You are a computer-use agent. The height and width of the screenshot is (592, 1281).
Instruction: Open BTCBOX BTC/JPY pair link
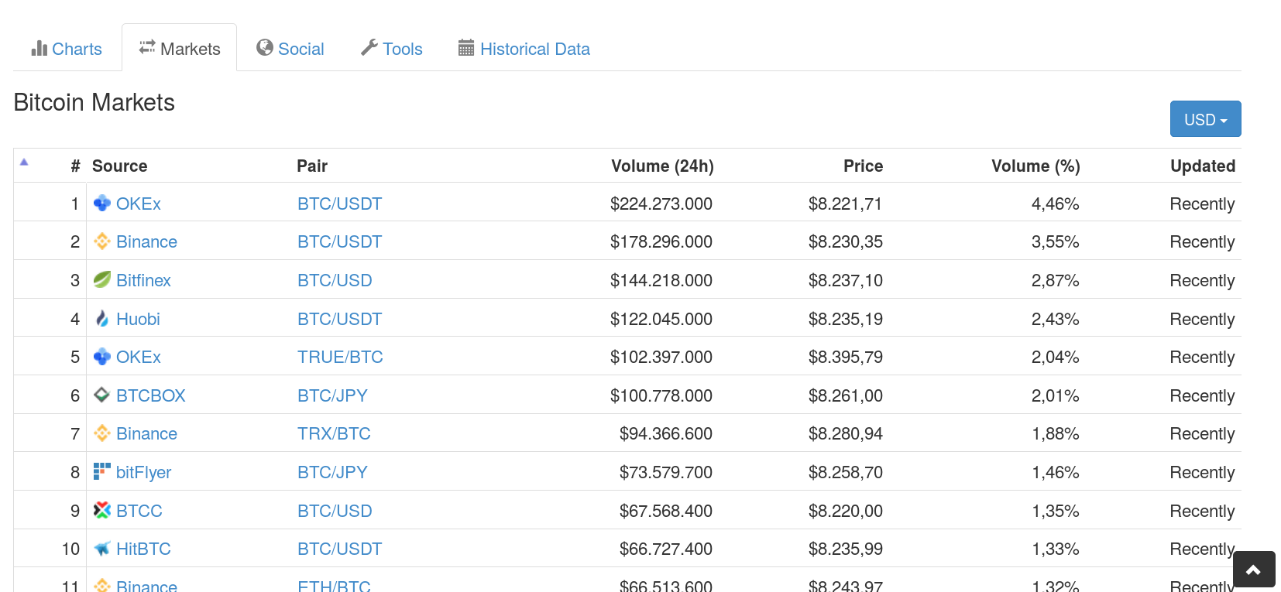332,395
